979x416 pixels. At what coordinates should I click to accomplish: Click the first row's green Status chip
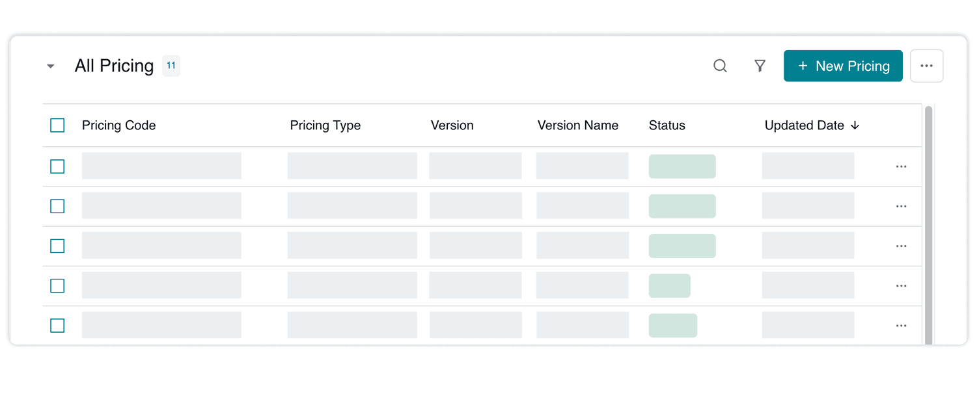click(x=682, y=166)
